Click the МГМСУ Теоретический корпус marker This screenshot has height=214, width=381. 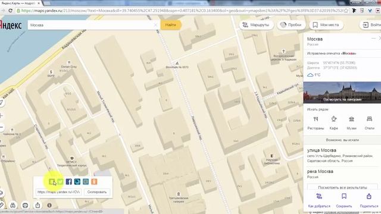pyautogui.click(x=72, y=162)
